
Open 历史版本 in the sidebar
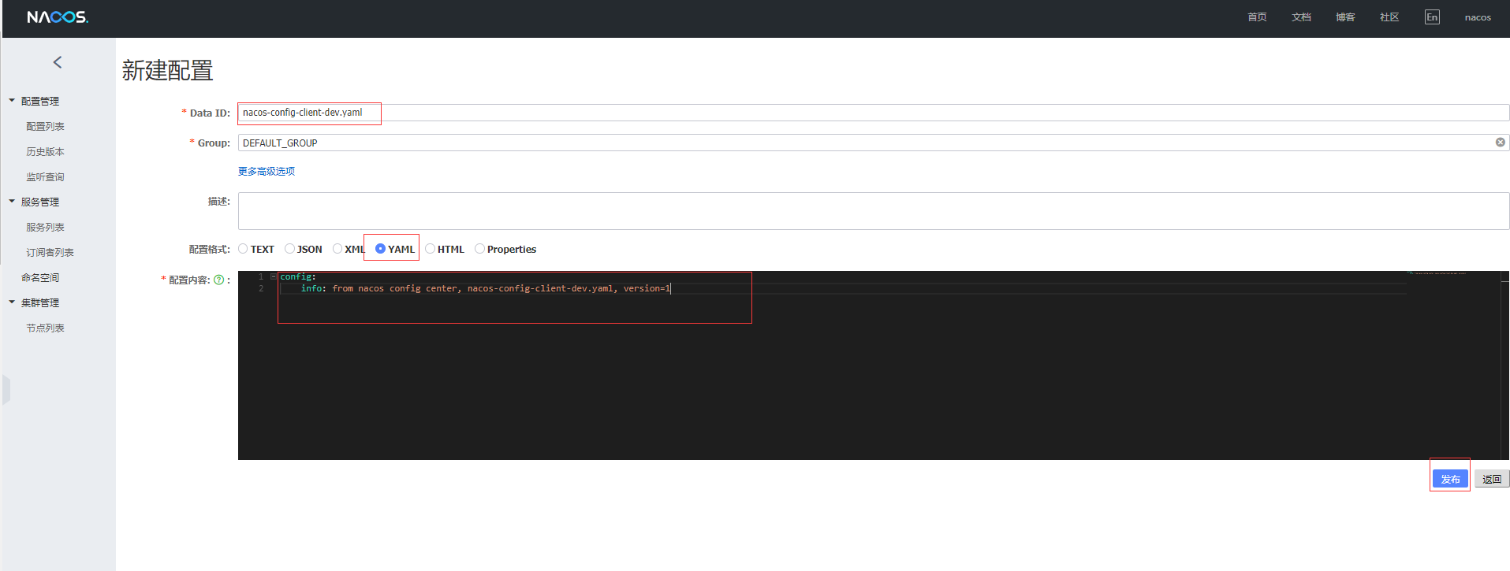click(x=46, y=152)
